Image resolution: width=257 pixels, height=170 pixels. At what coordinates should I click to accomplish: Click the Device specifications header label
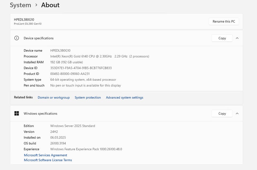[x=39, y=38]
